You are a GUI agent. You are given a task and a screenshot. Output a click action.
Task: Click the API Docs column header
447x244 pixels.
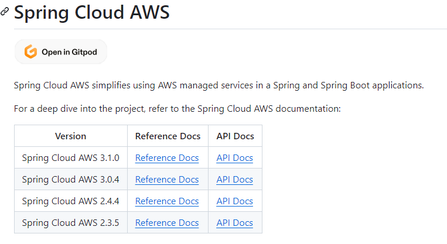[x=235, y=136]
